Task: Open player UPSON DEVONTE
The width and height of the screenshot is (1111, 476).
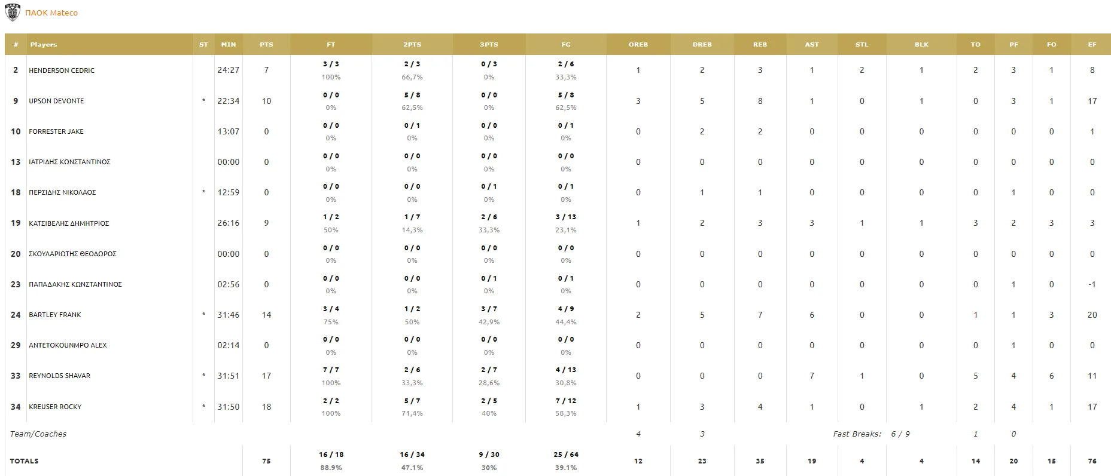Action: [x=56, y=101]
